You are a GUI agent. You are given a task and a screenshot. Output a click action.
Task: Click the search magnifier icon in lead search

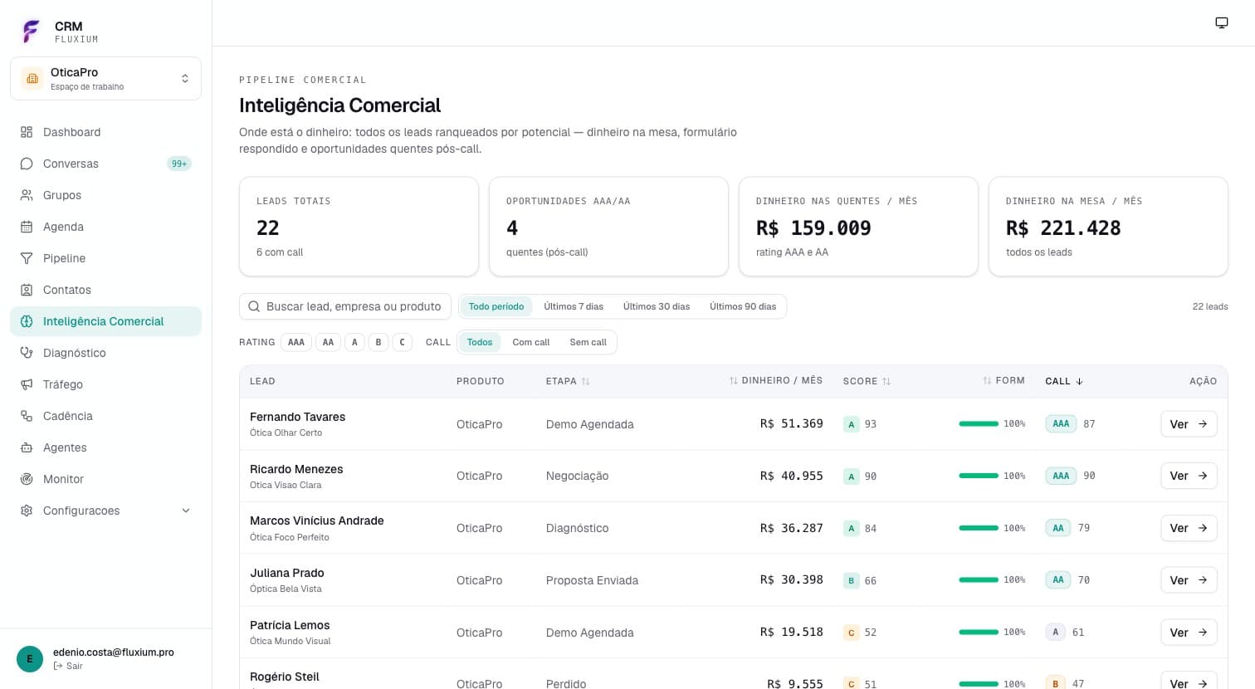pyautogui.click(x=254, y=306)
